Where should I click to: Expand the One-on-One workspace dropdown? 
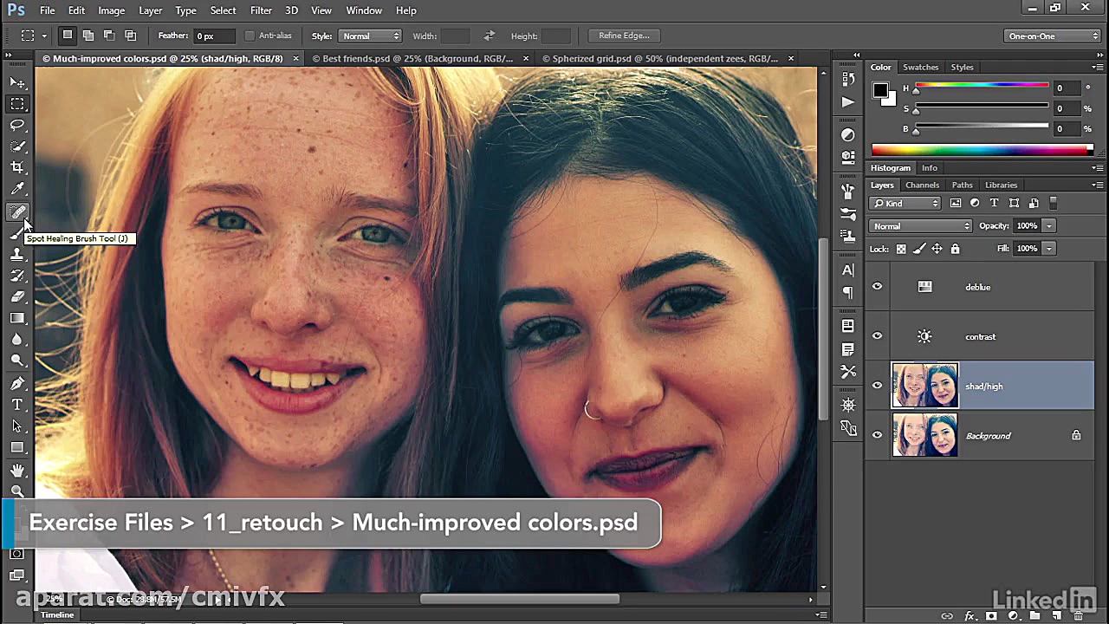point(1053,36)
